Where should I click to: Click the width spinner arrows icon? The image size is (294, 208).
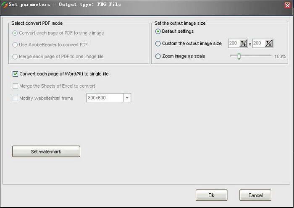pyautogui.click(x=243, y=44)
